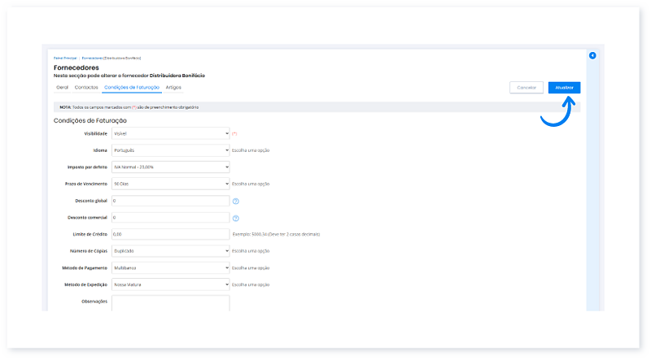Open the Método de Pagamento dropdown
Screen dimensions: 651x360
(x=170, y=268)
